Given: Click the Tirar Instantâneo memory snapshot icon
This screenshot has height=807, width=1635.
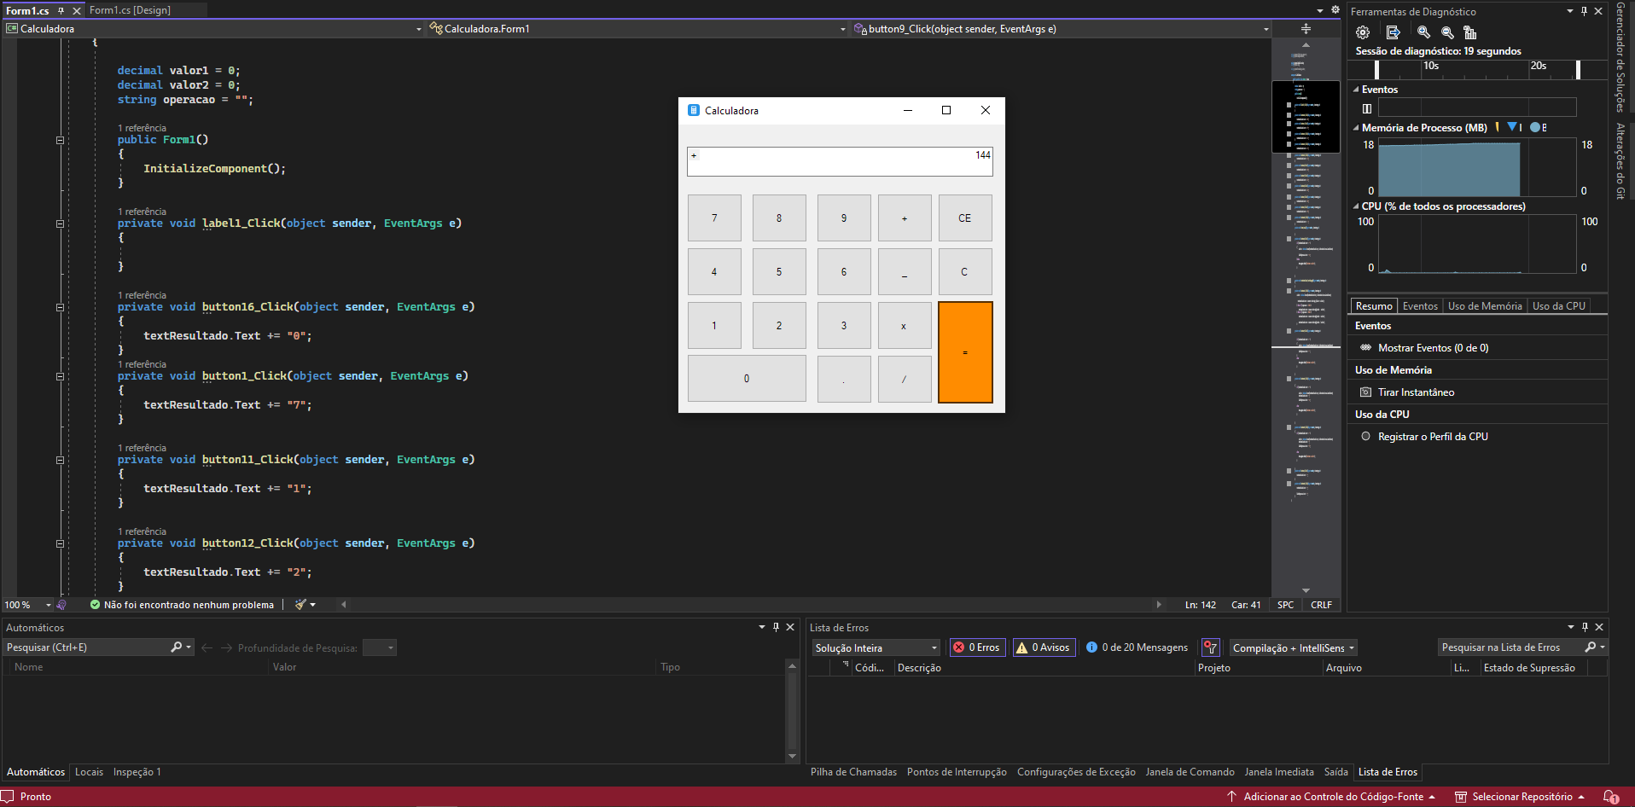Looking at the screenshot, I should coord(1366,392).
